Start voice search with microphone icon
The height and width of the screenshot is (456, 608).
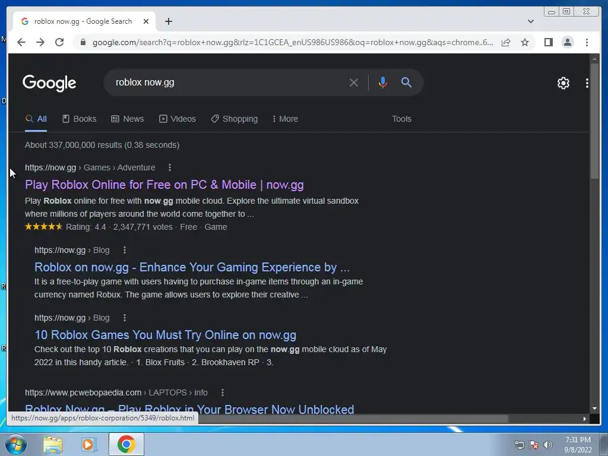383,83
